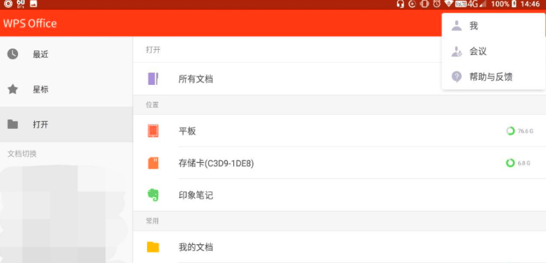Viewport: 546px width, 263px height.
Task: Open the 我 menu entry
Action: (x=494, y=26)
